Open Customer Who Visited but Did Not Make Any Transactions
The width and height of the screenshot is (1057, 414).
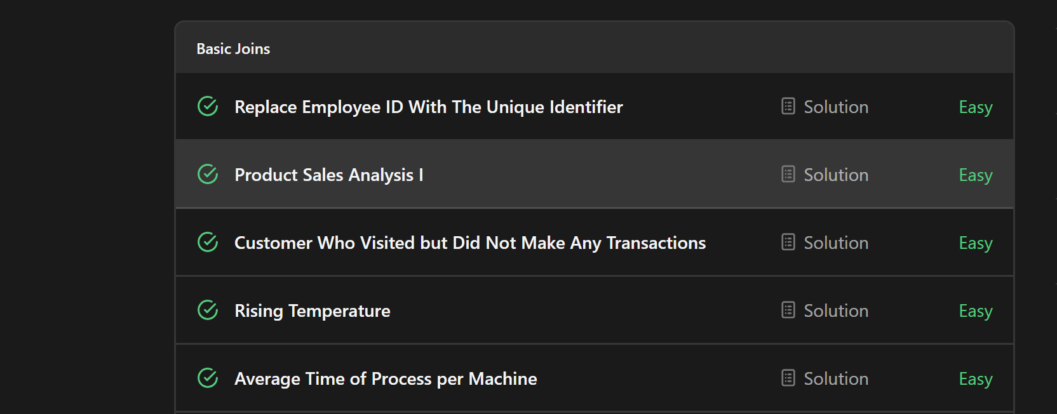click(x=470, y=243)
